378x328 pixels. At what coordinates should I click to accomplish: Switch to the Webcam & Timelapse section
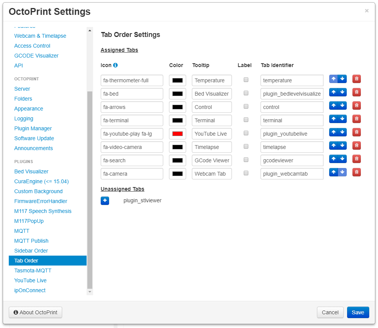click(40, 36)
